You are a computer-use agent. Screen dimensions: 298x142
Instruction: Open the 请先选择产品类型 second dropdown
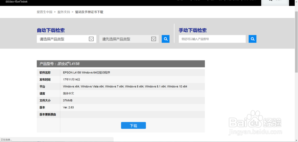(x=129, y=39)
